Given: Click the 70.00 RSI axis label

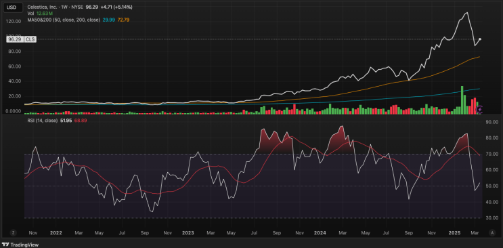Looking at the screenshot, I should click(491, 154).
